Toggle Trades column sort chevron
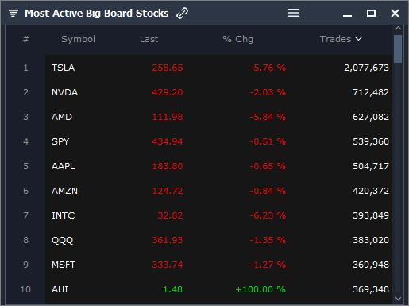 tap(359, 39)
